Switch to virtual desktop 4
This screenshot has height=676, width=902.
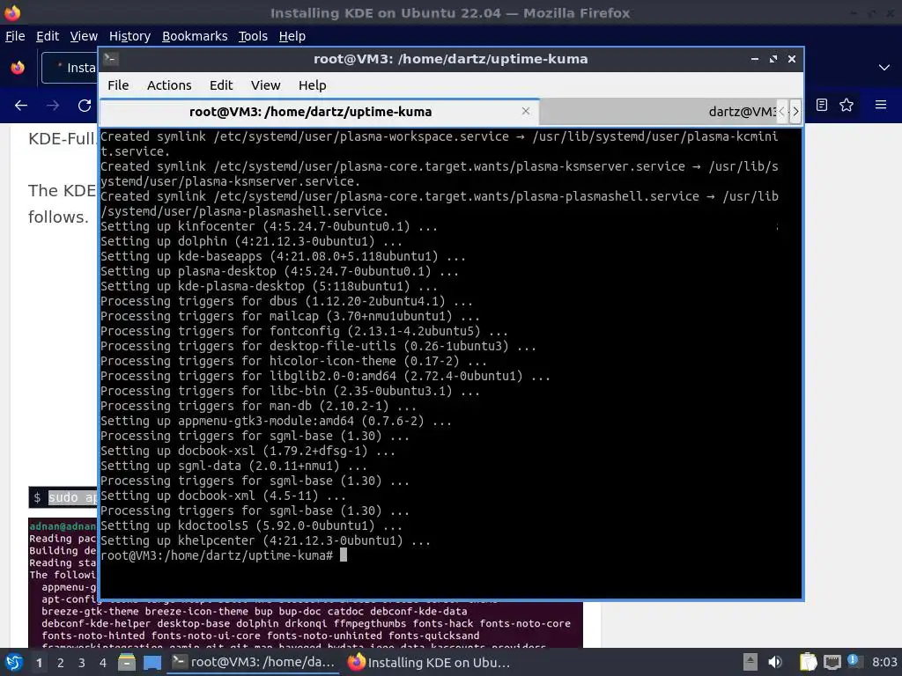tap(103, 663)
